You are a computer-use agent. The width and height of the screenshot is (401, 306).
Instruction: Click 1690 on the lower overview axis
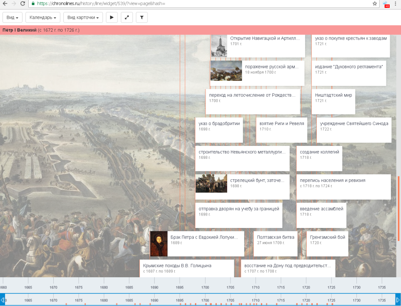tap(155, 300)
